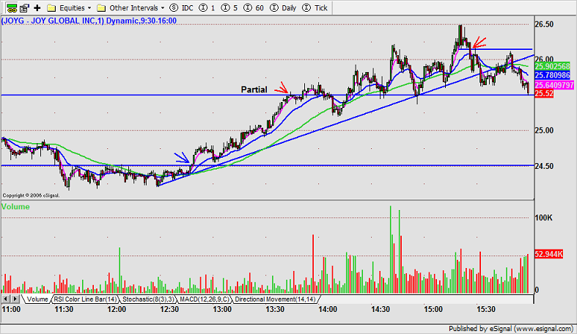The width and height of the screenshot is (577, 334).
Task: Click the Published by eSignal footer text
Action: point(511,328)
